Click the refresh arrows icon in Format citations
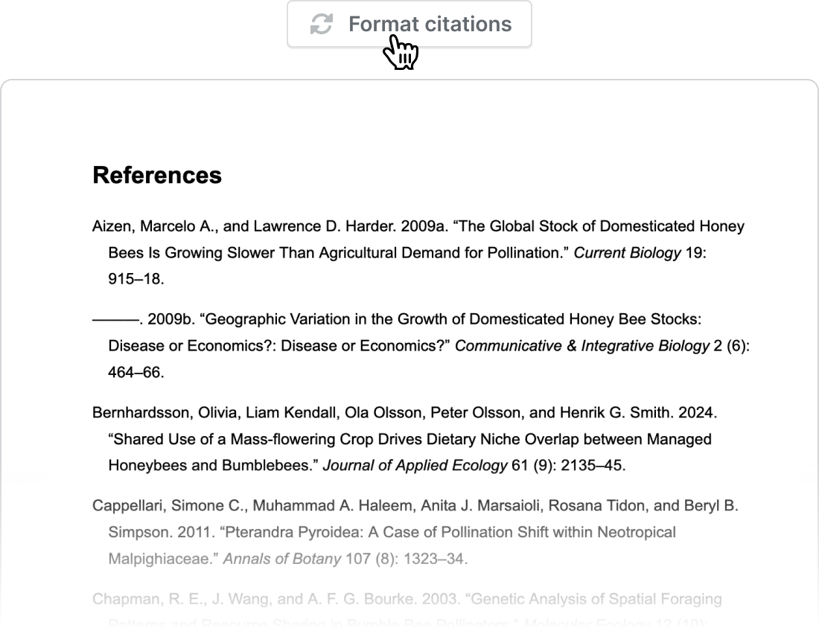Viewport: 819px width, 628px height. 321,24
